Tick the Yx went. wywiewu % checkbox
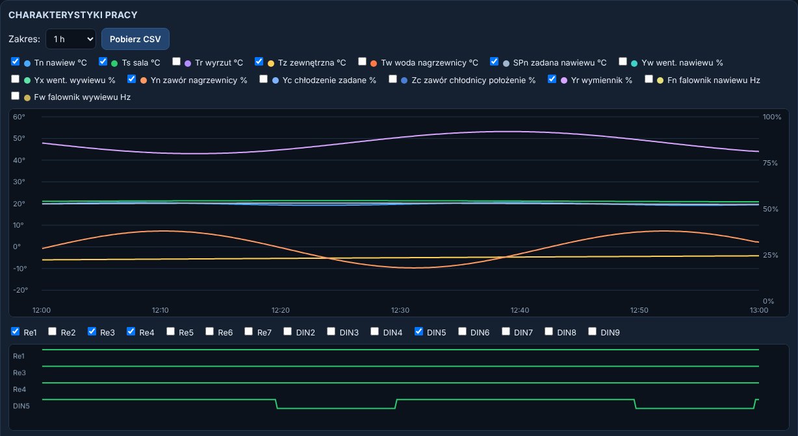The image size is (798, 436). coord(16,79)
